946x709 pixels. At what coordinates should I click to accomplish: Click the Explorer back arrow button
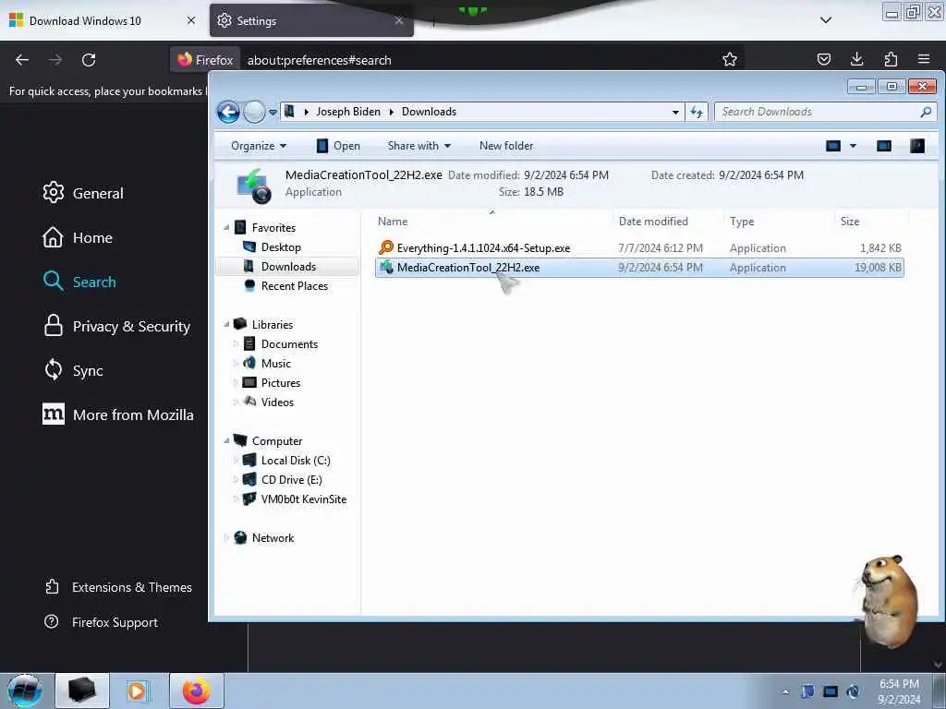coord(229,112)
